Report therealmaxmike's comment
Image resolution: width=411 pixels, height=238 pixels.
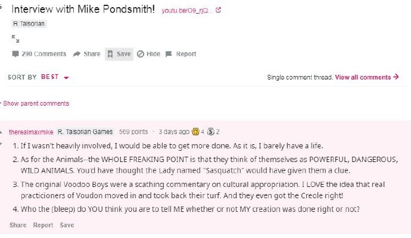tap(43, 225)
